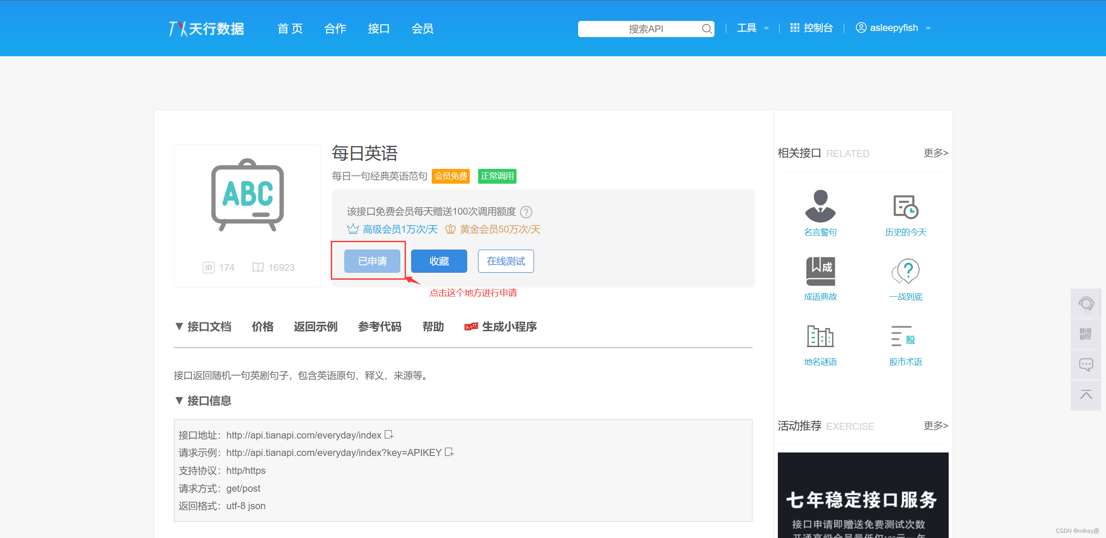
Task: Expand the asleepyfish account dropdown
Action: click(x=894, y=28)
